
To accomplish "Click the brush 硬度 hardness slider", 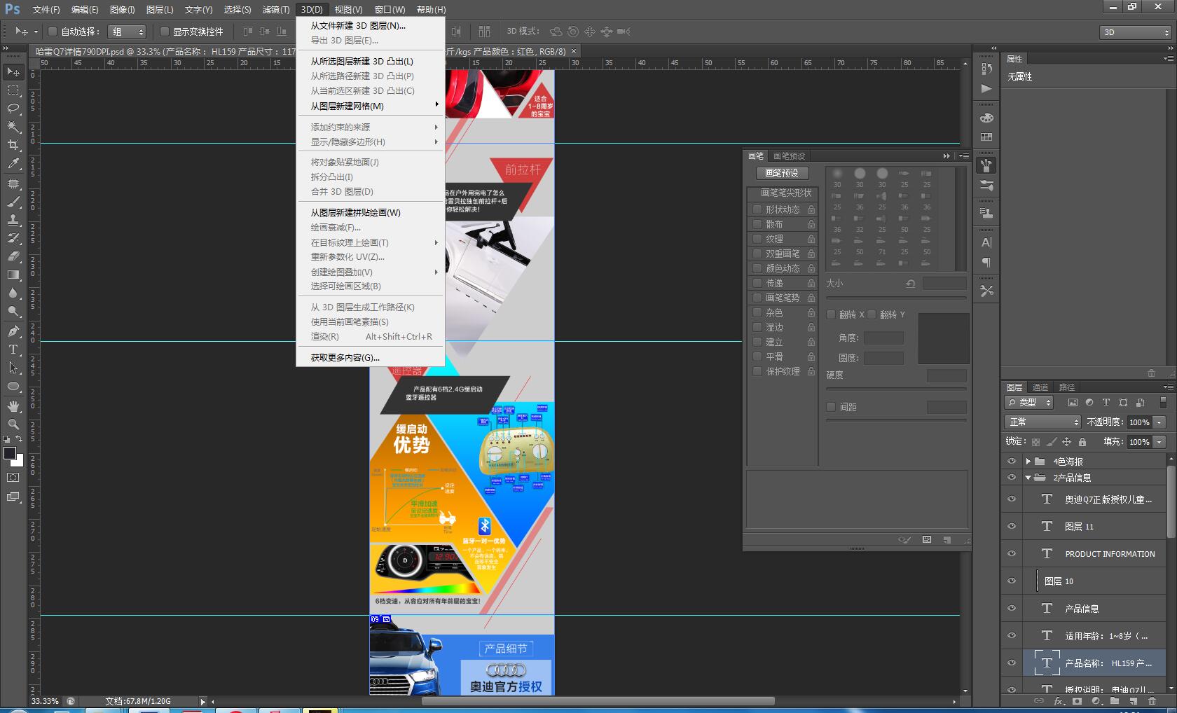I will coord(896,389).
